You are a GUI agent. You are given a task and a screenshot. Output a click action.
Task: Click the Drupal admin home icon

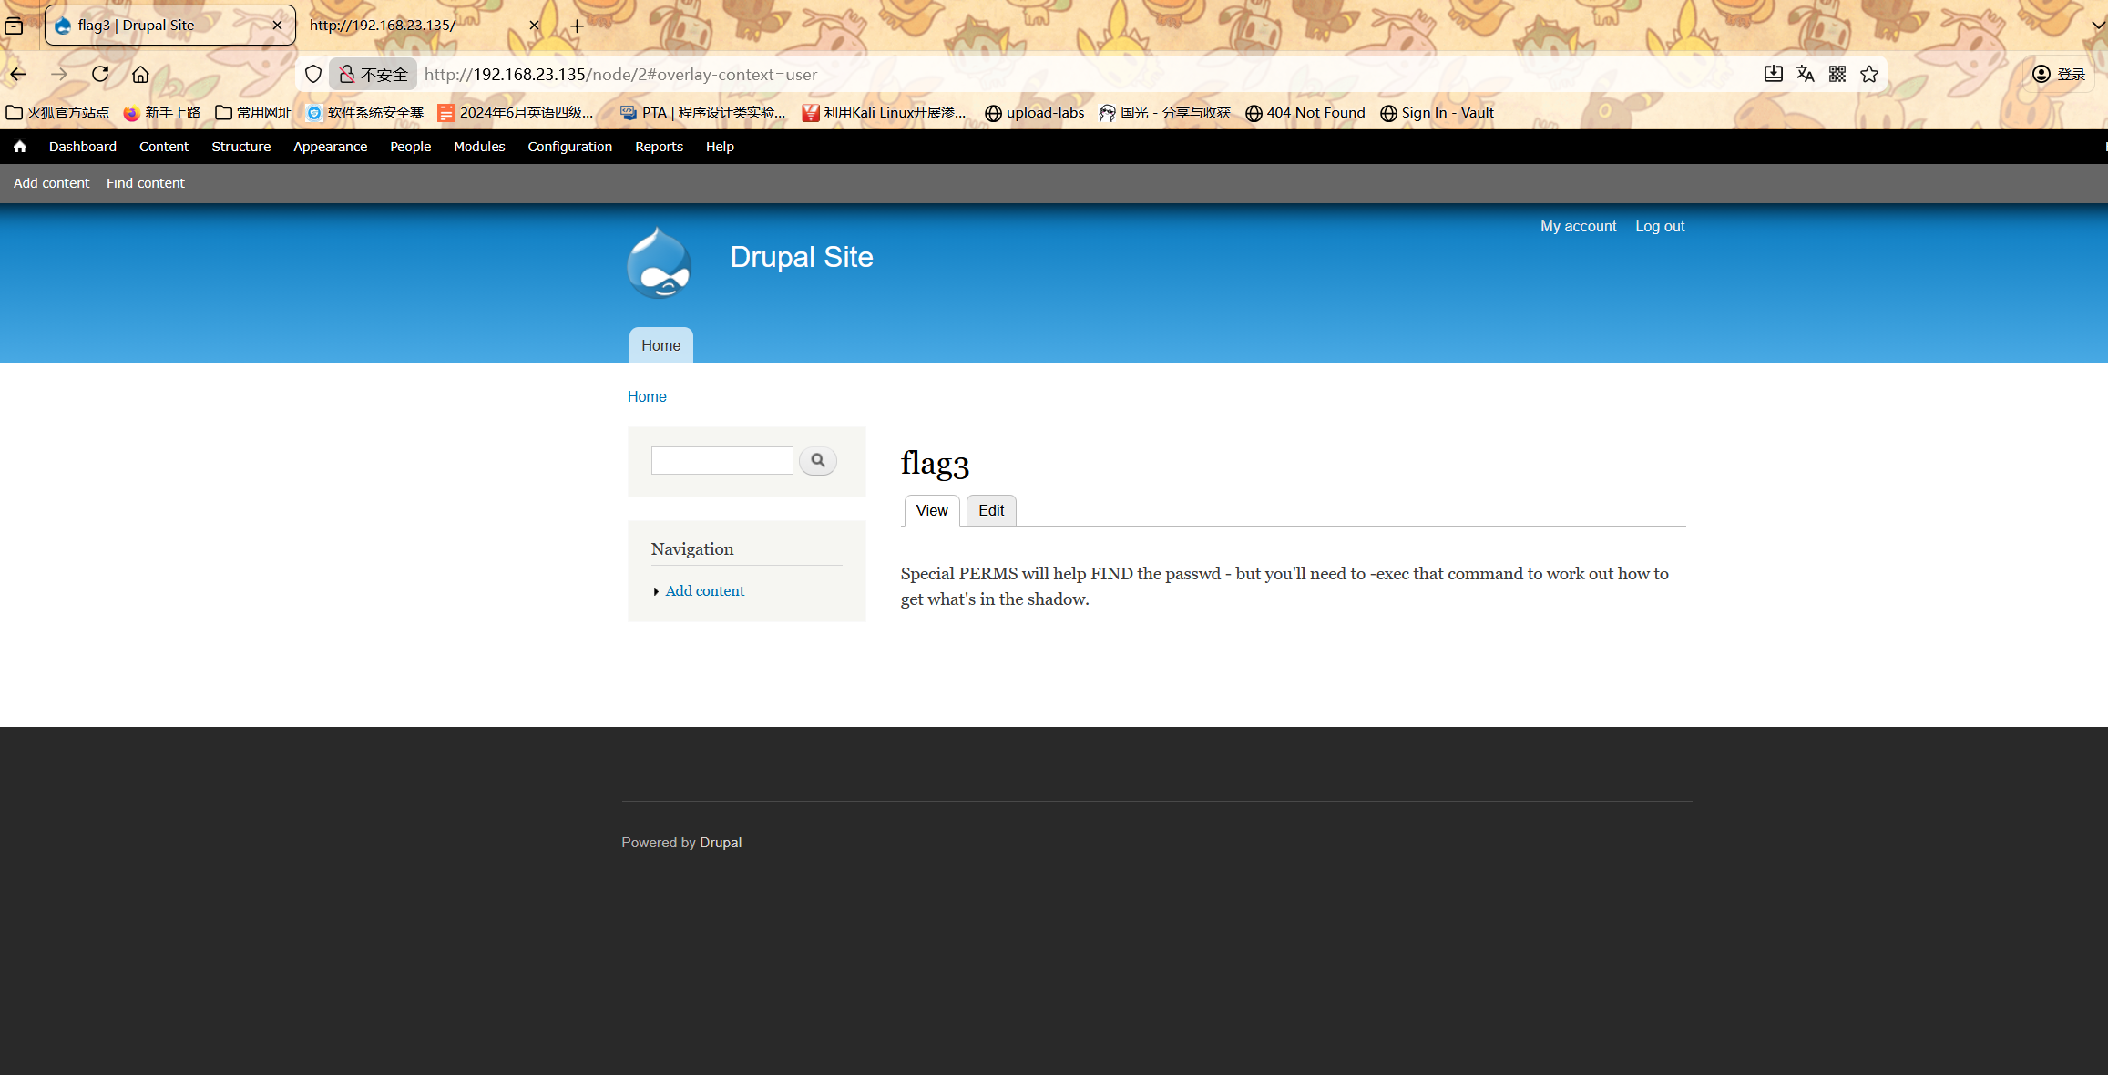(x=19, y=147)
